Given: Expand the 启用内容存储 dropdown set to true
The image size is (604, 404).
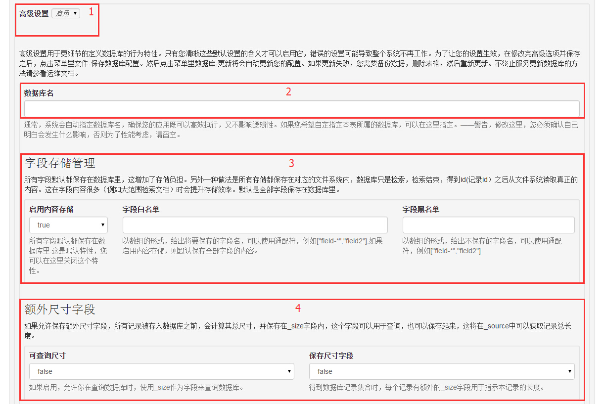Looking at the screenshot, I should point(68,225).
